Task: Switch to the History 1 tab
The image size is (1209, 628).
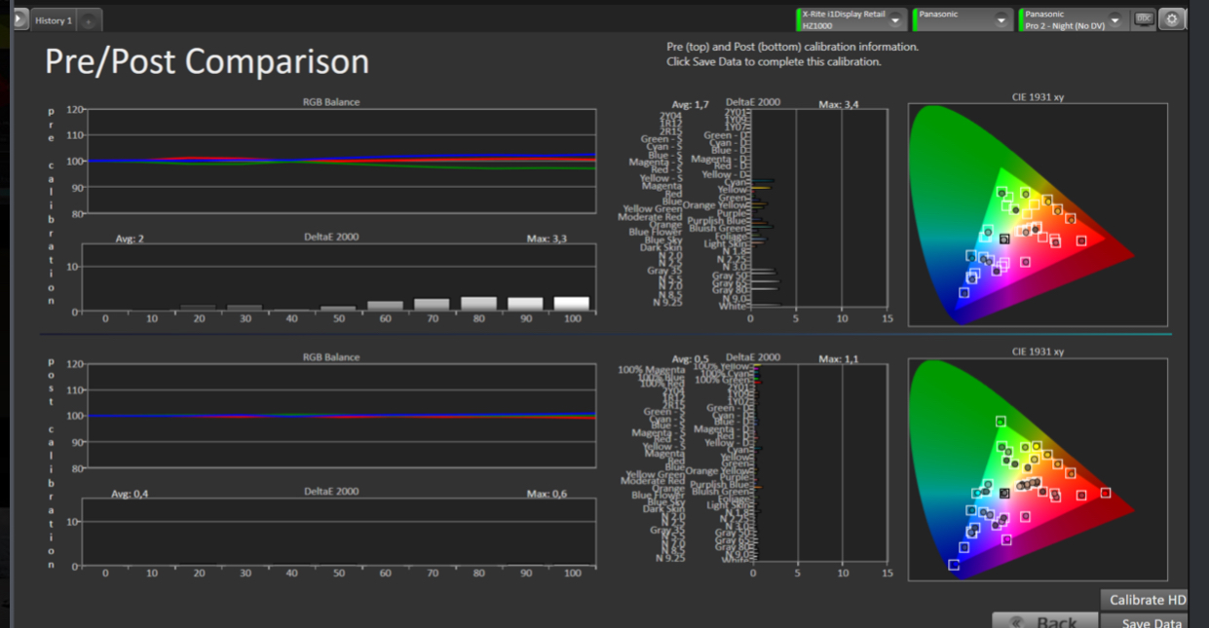Action: (x=53, y=20)
